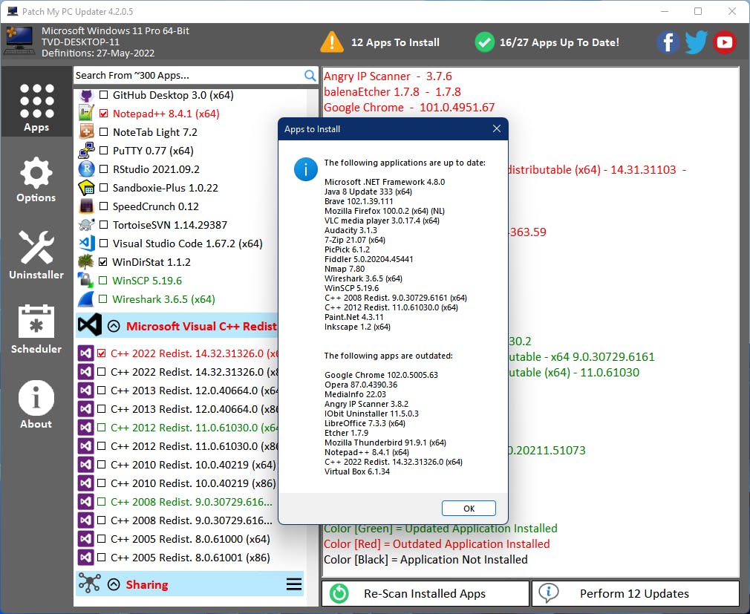Click the Sandboxie-Plus app icon
Image resolution: width=750 pixels, height=614 pixels.
86,187
